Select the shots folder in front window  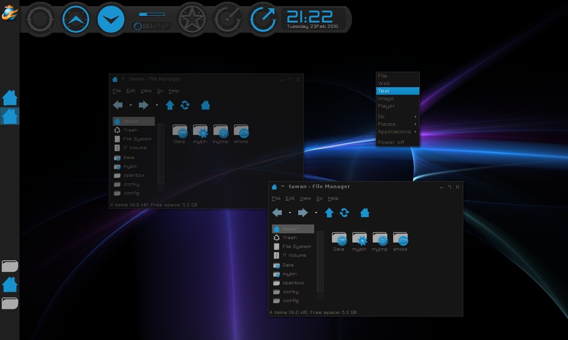[x=400, y=242]
